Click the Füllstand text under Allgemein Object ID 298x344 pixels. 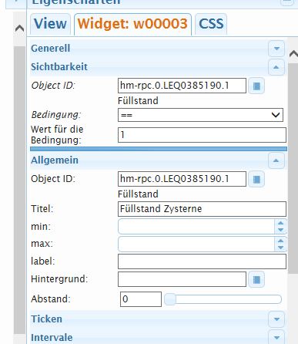[138, 194]
